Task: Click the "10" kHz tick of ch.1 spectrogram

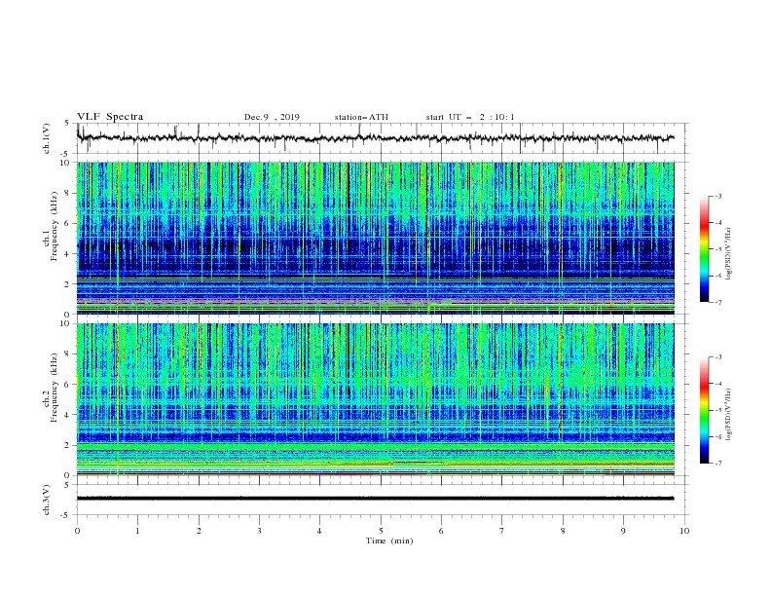Action: (66, 163)
